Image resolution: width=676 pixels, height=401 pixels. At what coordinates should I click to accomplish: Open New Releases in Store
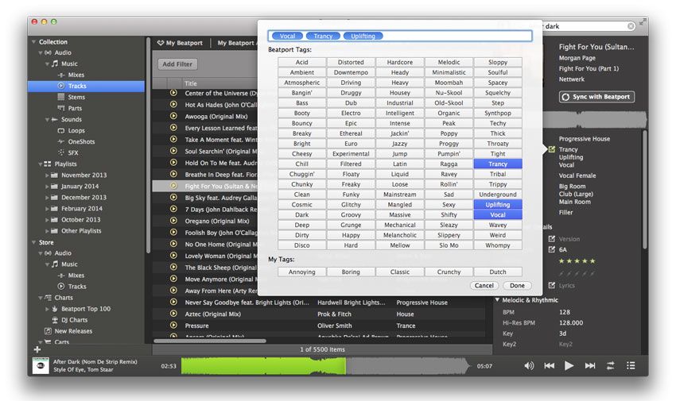click(73, 331)
